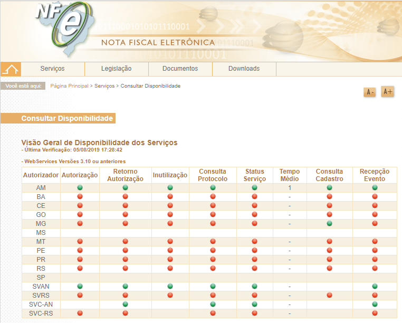The image size is (402, 323).
Task: Click red Autorização status dot for BA
Action: (x=80, y=196)
